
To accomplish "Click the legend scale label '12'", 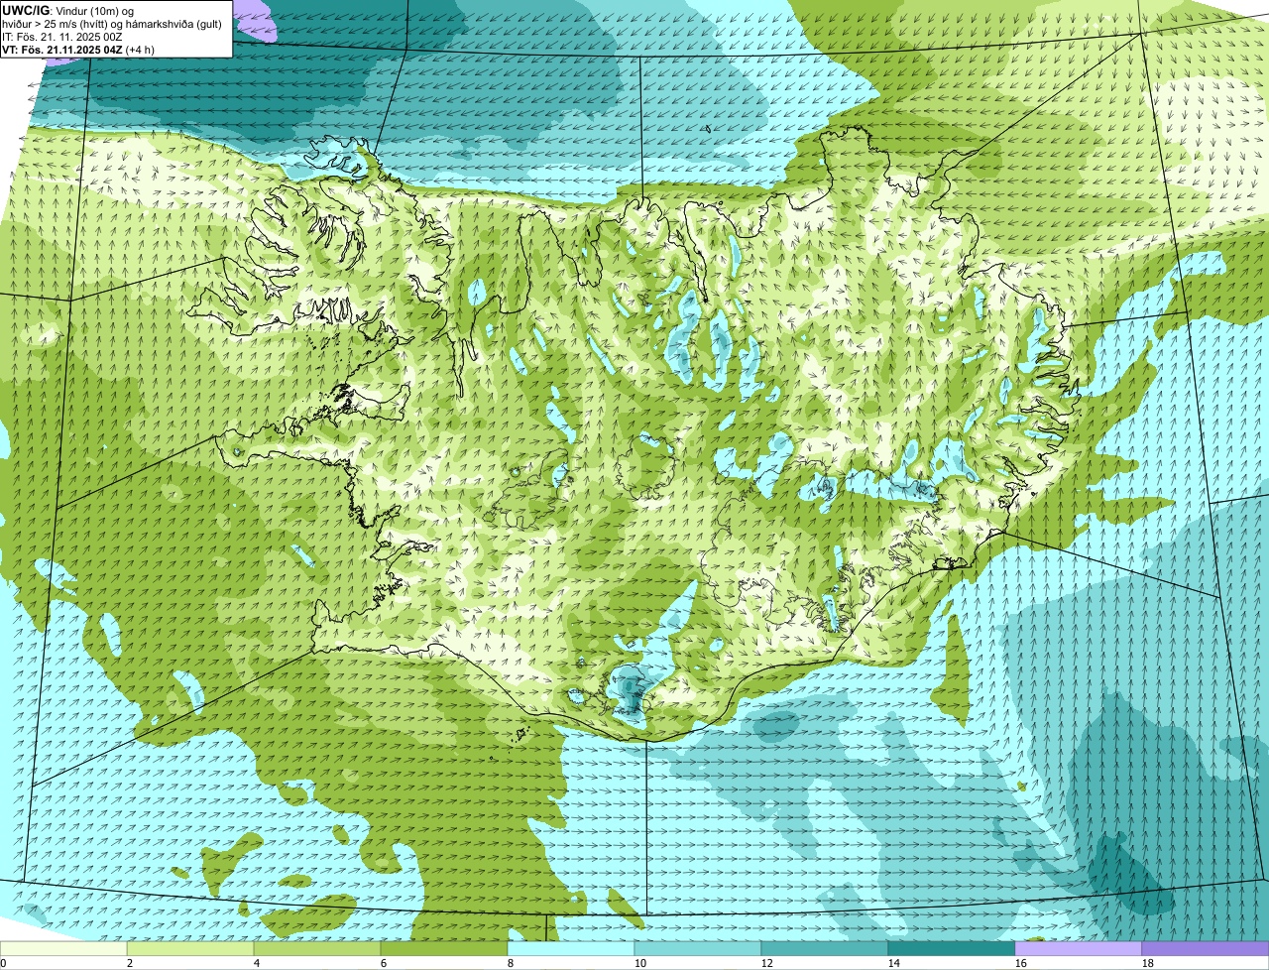I will pos(767,963).
